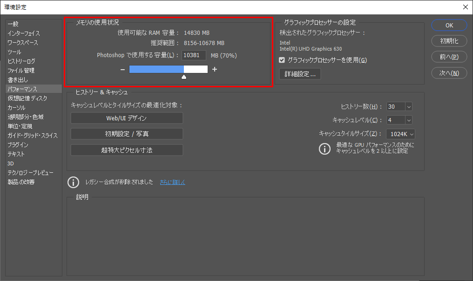Click the GPU cache info icon
Screen dimensions: 473x281
324,148
